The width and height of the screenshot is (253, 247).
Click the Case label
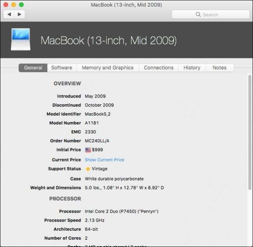point(76,179)
